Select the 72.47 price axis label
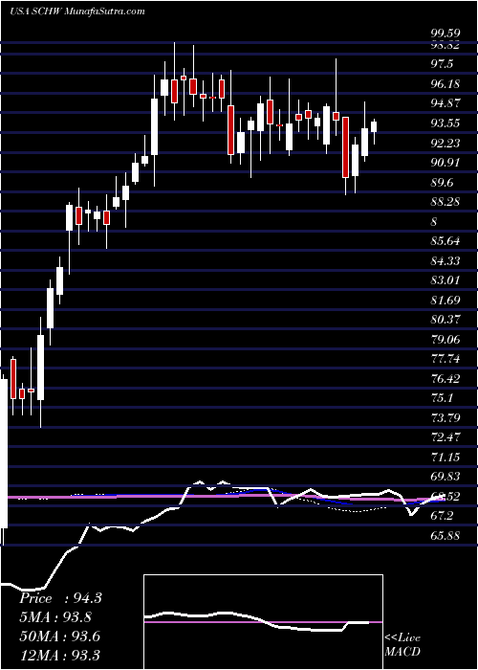Screen dimensions: 478x670 (445, 437)
